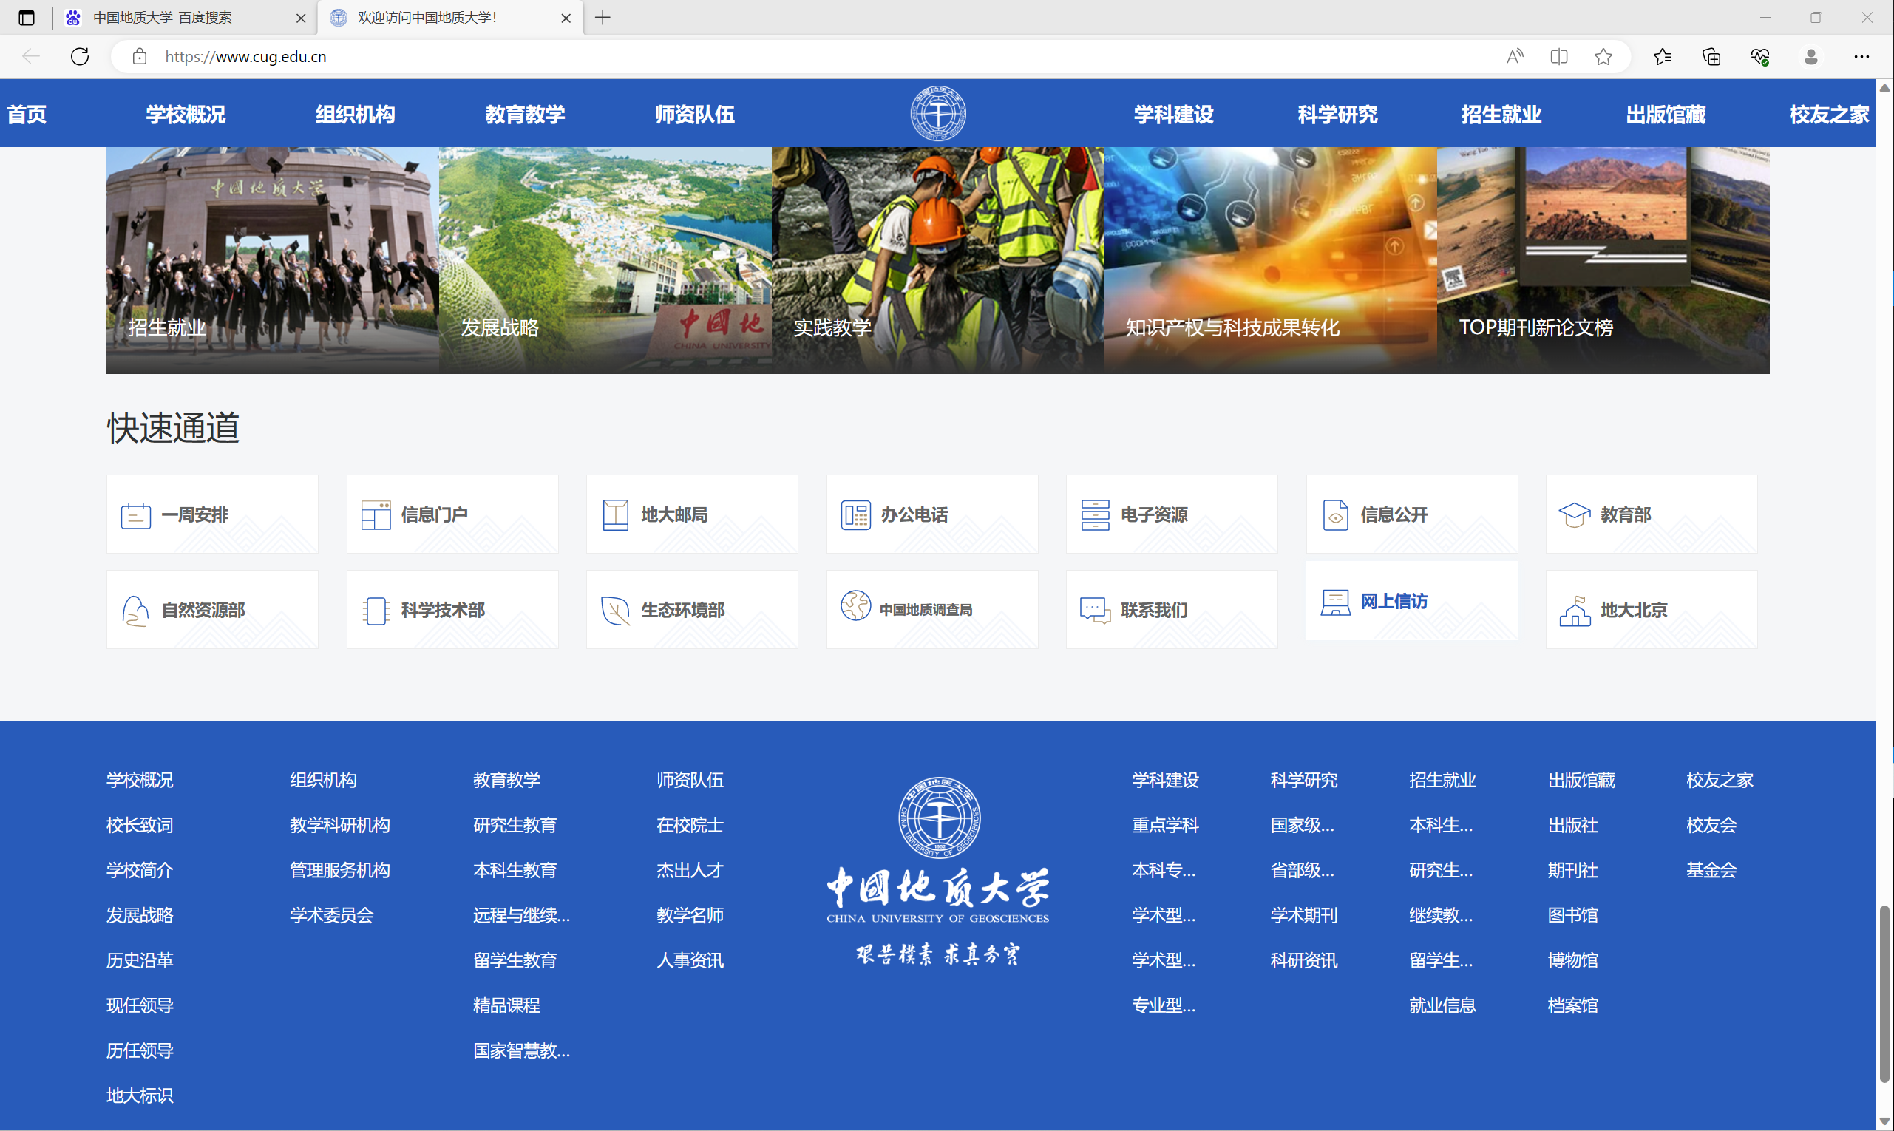Open the 联系我们 chat icon
The width and height of the screenshot is (1894, 1131).
[1096, 611]
